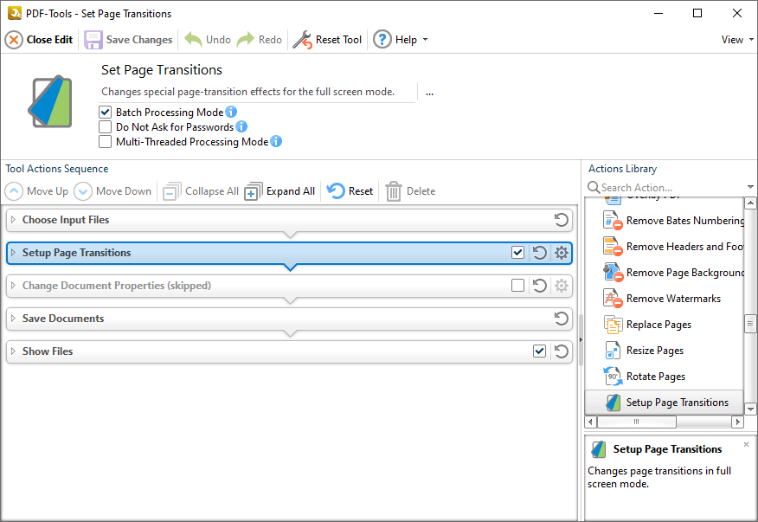The image size is (758, 522).
Task: Expand the Choose Input Files step
Action: coord(14,220)
